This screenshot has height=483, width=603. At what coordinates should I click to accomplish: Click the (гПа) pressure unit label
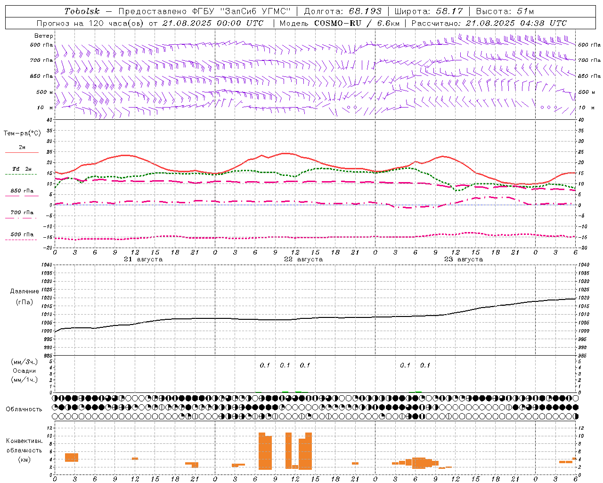(x=24, y=302)
